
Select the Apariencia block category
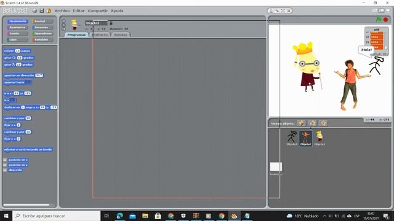coord(18,27)
